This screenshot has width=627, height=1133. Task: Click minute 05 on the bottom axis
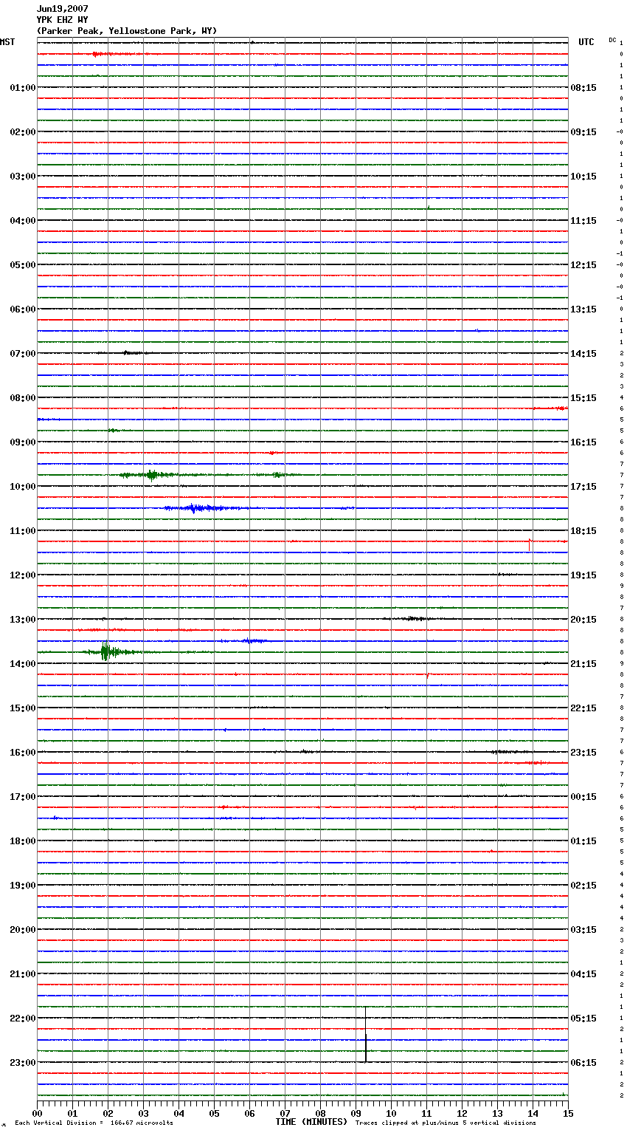(x=214, y=1113)
